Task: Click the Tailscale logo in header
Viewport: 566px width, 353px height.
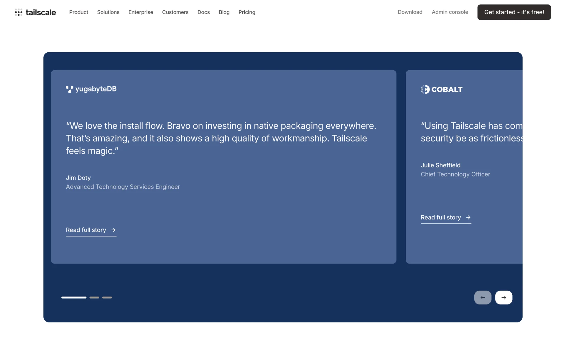Action: 35,12
